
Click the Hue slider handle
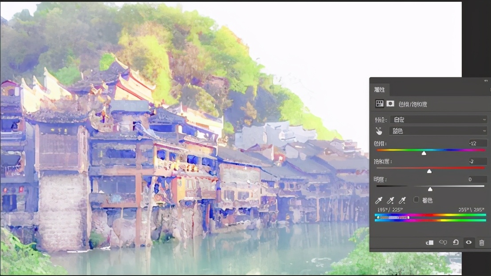(x=424, y=153)
